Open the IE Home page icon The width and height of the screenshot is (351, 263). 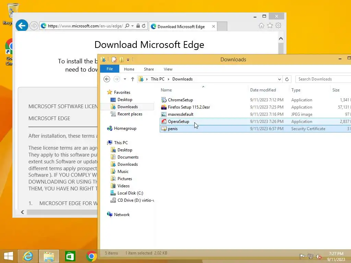(262, 26)
